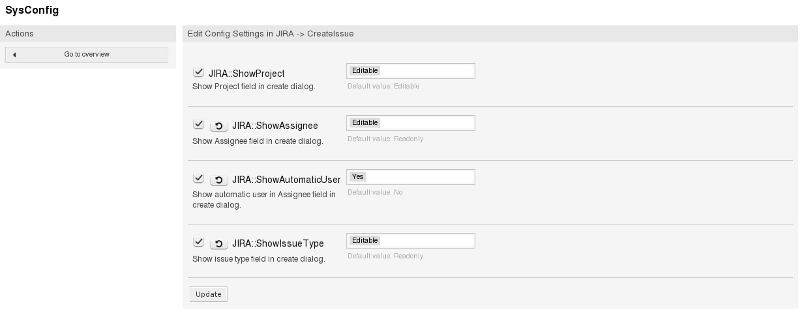
Task: Reset JIRA::ShowAssignee to its default value
Action: point(218,126)
